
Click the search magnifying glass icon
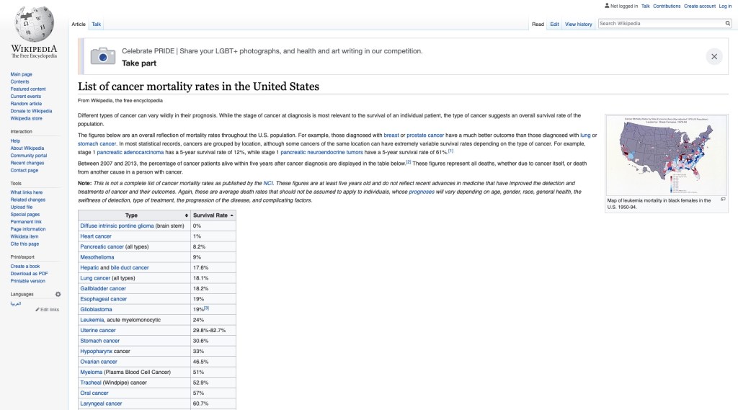point(727,24)
